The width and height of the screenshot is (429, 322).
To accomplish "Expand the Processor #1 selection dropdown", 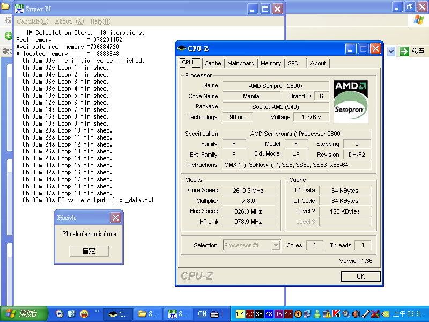I will tap(276, 245).
